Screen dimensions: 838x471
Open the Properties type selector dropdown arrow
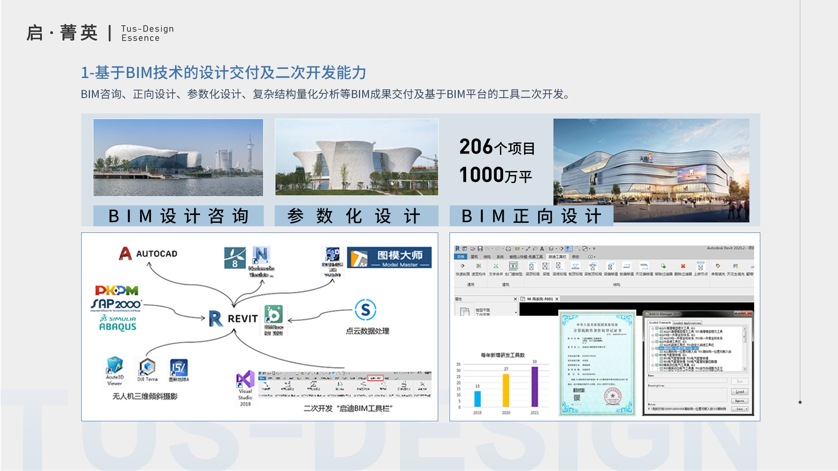pyautogui.click(x=516, y=312)
